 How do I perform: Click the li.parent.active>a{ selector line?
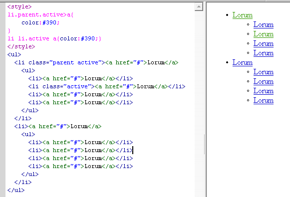click(40, 14)
